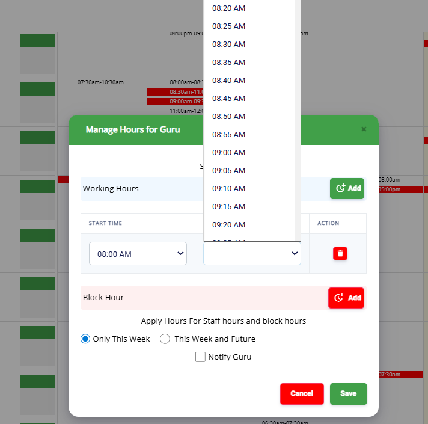Click the red trash delete icon
This screenshot has height=424, width=428.
[x=340, y=253]
